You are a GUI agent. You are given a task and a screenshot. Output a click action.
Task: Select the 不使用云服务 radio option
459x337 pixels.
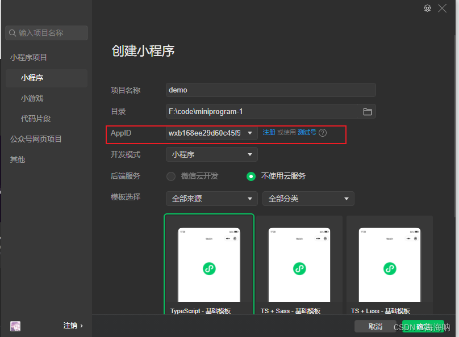coord(251,176)
